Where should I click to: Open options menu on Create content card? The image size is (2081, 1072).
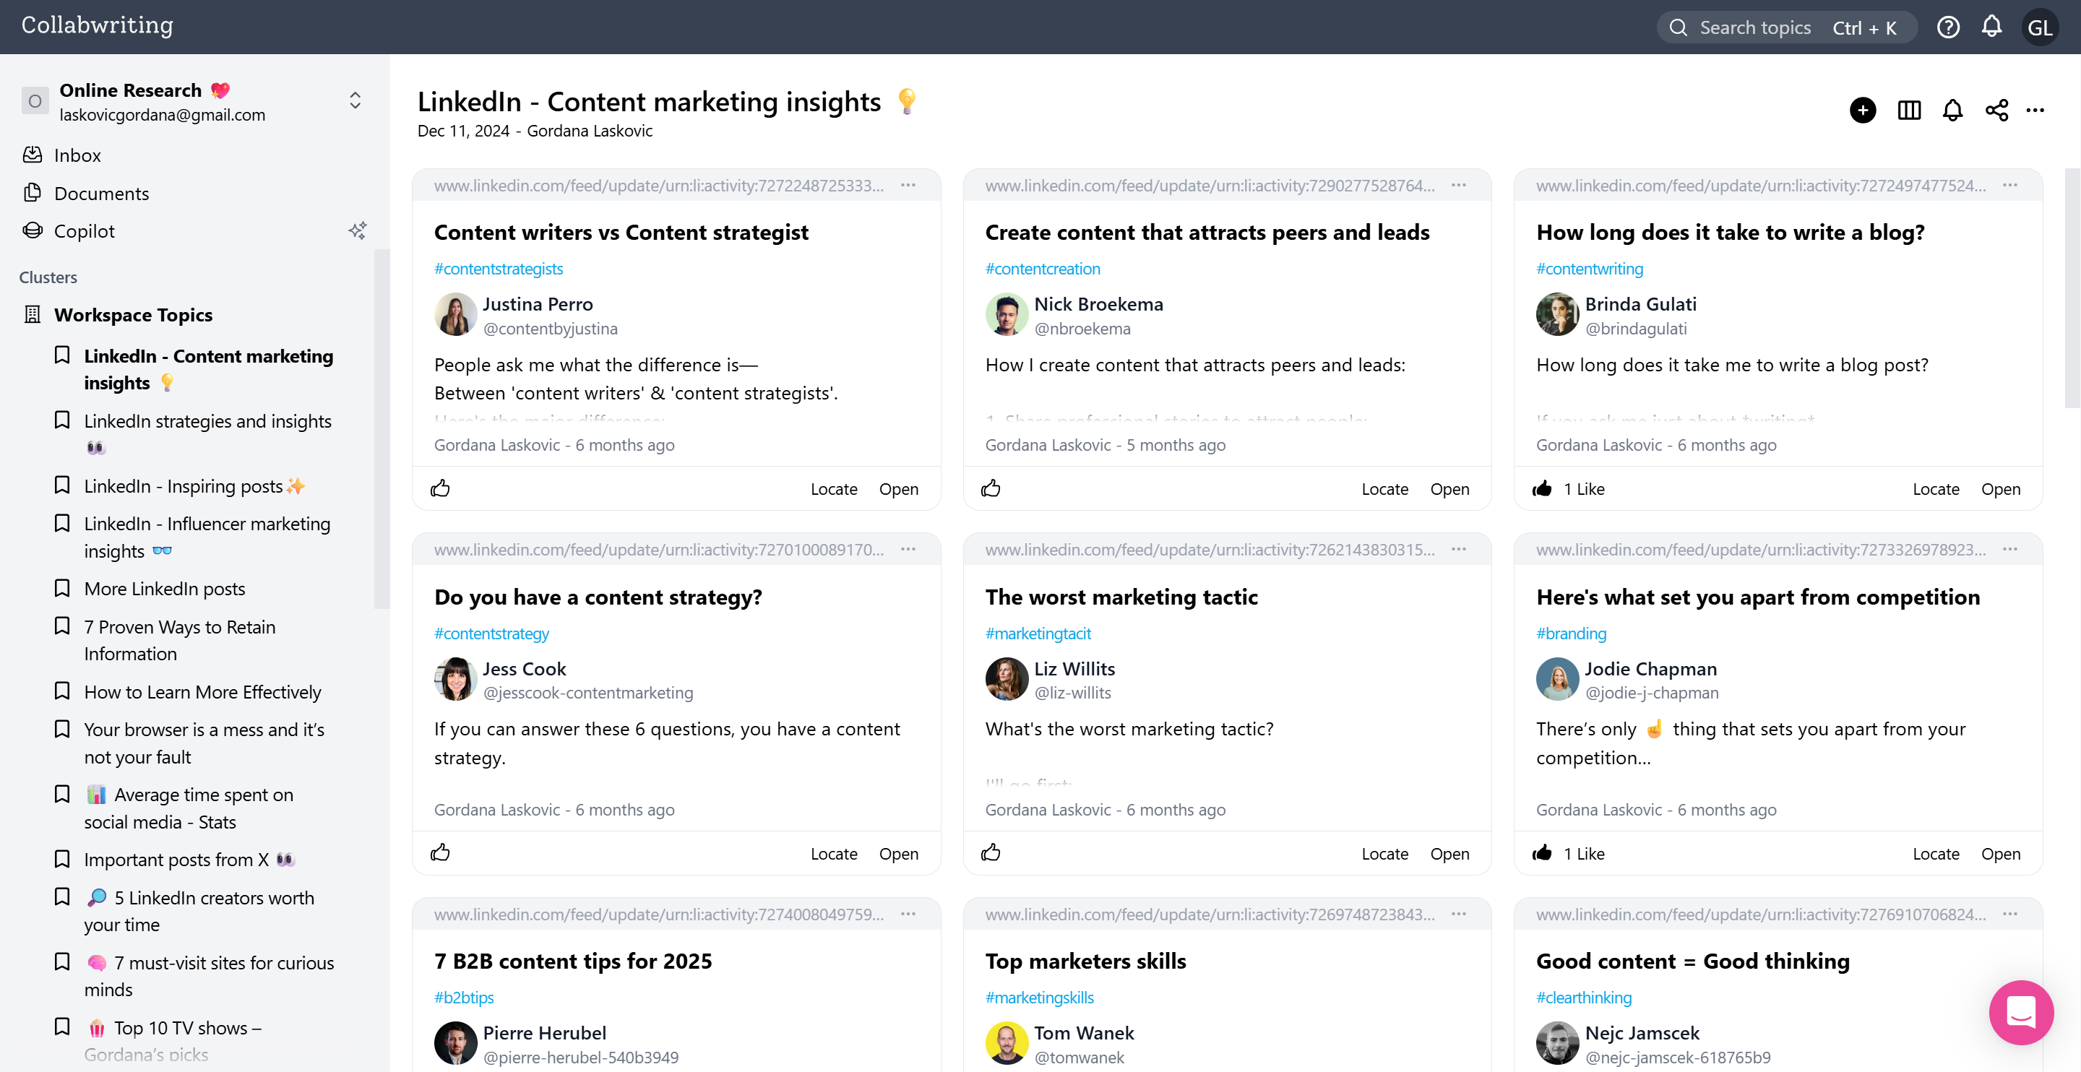click(1458, 185)
